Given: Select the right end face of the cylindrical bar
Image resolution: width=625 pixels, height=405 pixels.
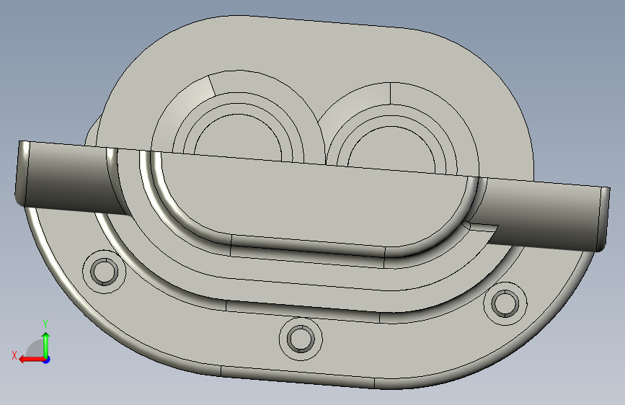Looking at the screenshot, I should pyautogui.click(x=603, y=219).
